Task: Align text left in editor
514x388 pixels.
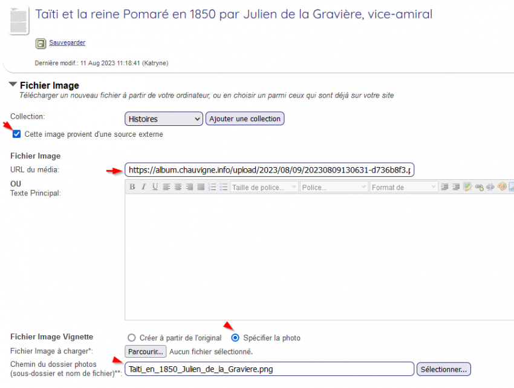Action: click(x=166, y=188)
